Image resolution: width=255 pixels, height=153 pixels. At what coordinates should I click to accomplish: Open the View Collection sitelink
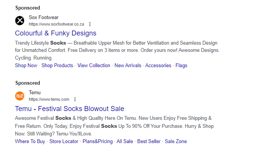point(94,65)
